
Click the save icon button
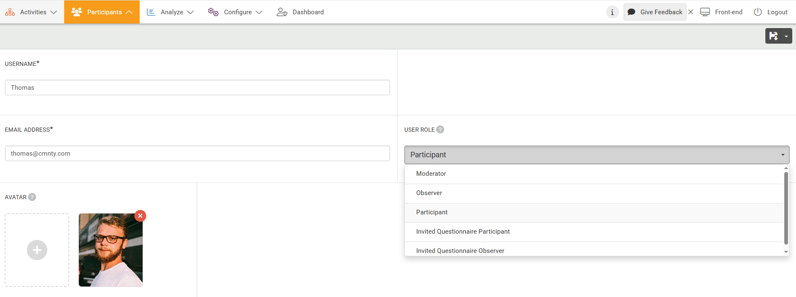click(773, 36)
